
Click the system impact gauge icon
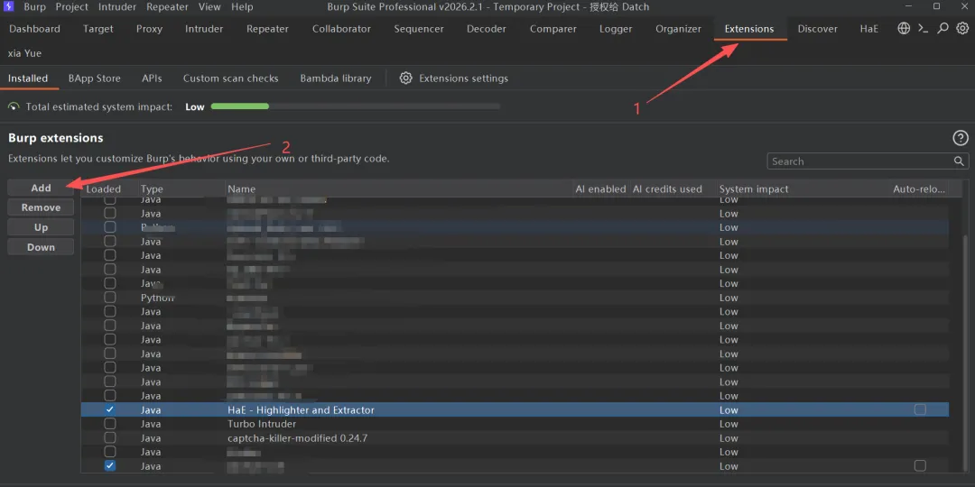[x=14, y=106]
